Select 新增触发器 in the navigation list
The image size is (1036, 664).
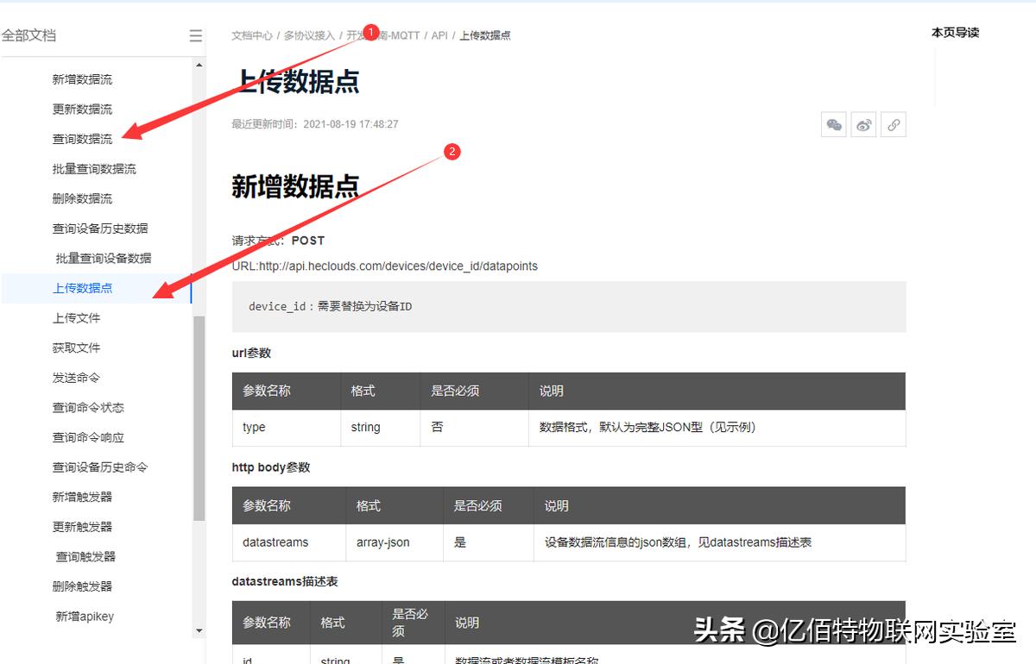[x=82, y=496]
